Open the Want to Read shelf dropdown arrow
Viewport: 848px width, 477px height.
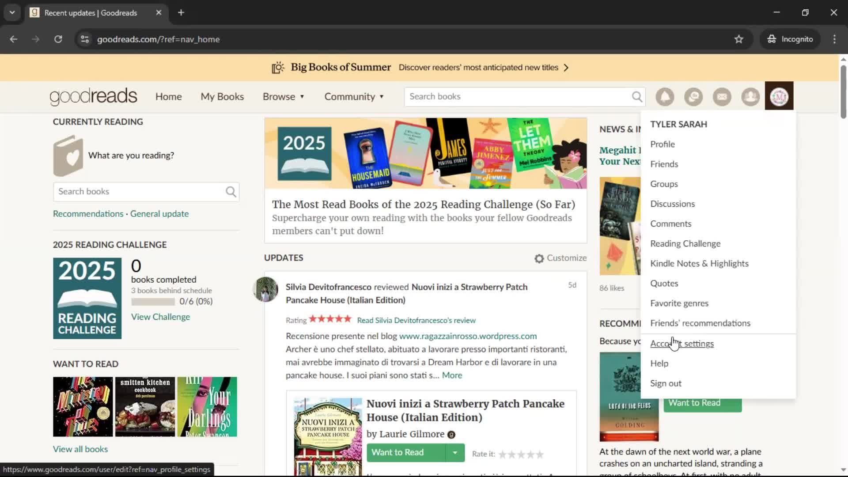tap(454, 453)
